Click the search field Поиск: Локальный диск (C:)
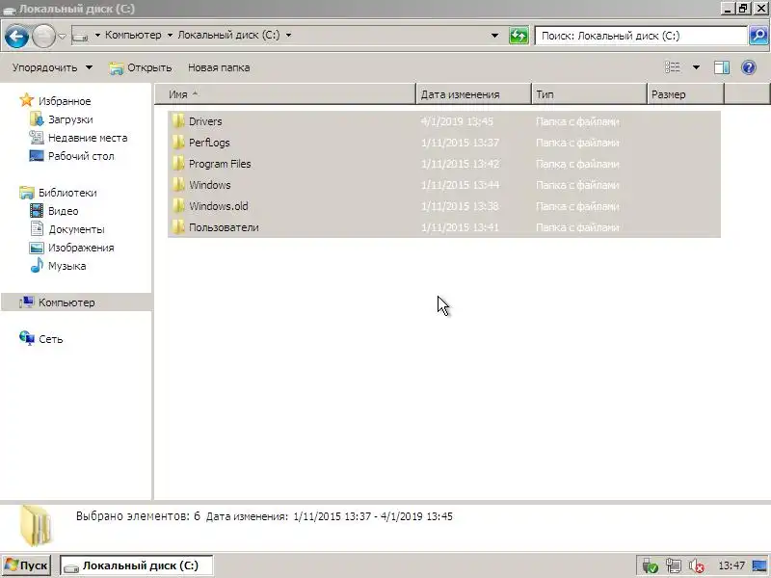The image size is (771, 578). click(641, 36)
